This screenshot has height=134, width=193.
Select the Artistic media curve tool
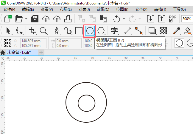[x=68, y=31]
